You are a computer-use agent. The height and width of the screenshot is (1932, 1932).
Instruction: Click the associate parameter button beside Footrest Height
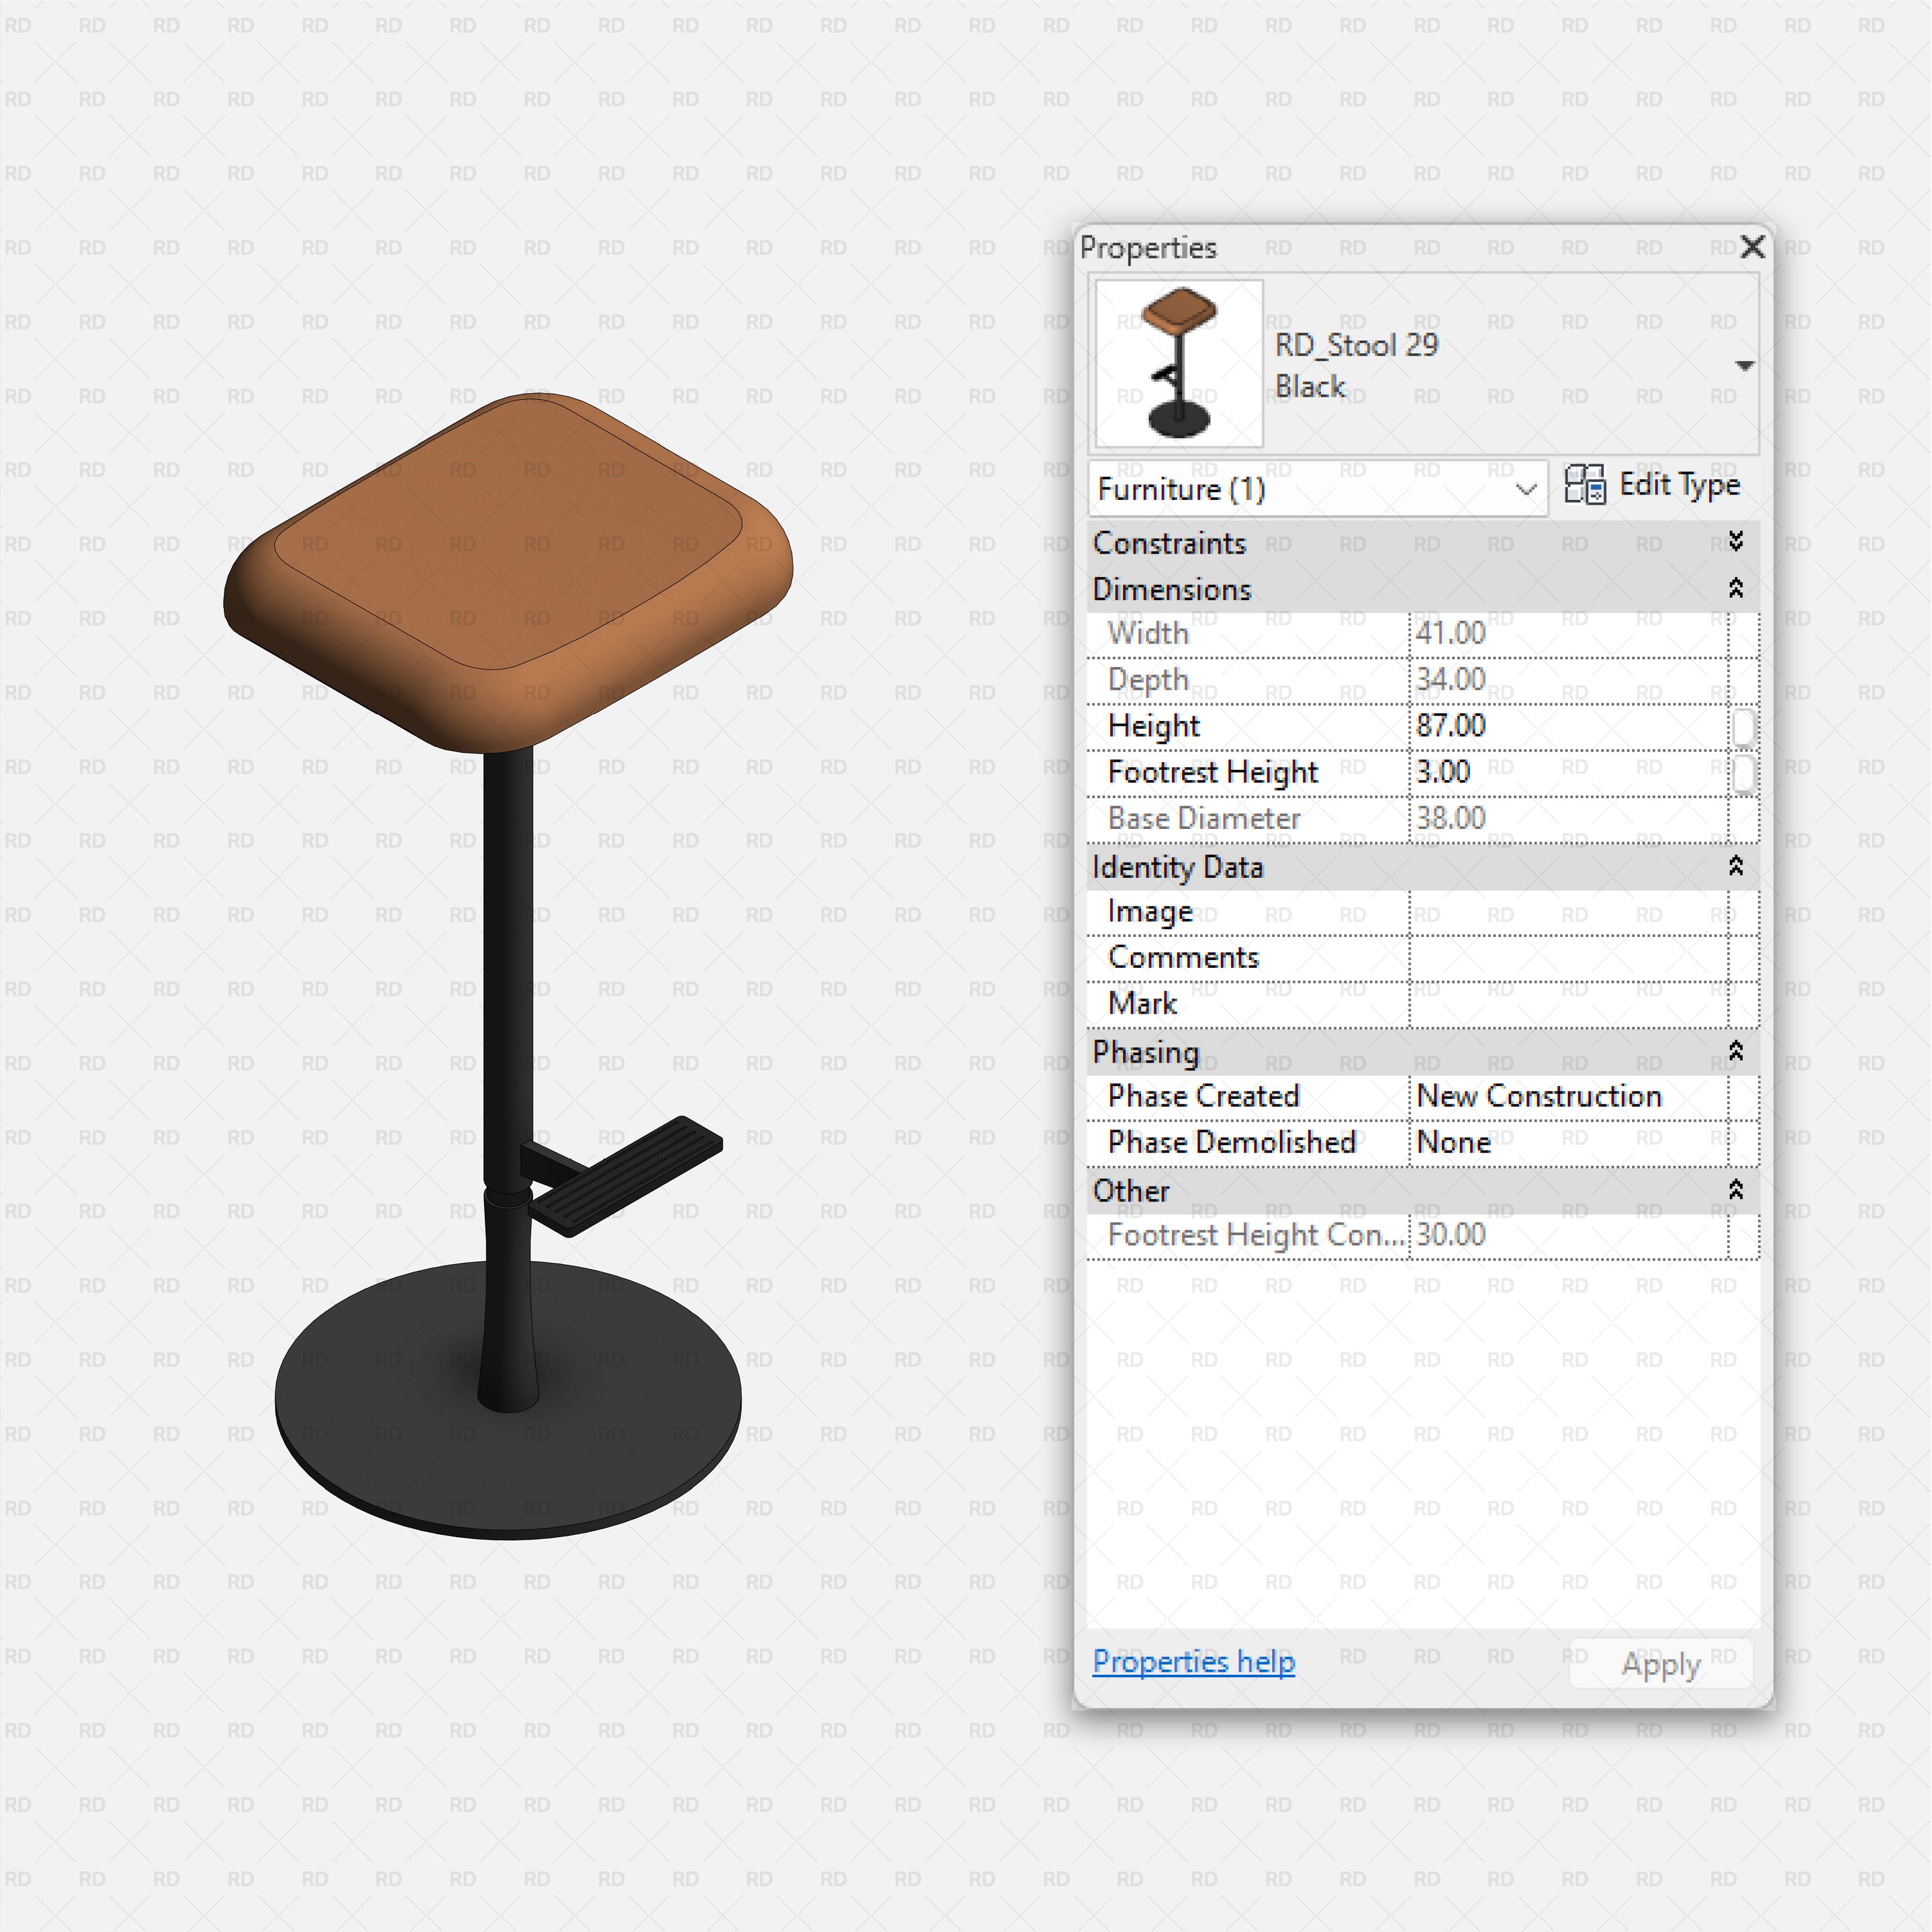click(x=1745, y=772)
